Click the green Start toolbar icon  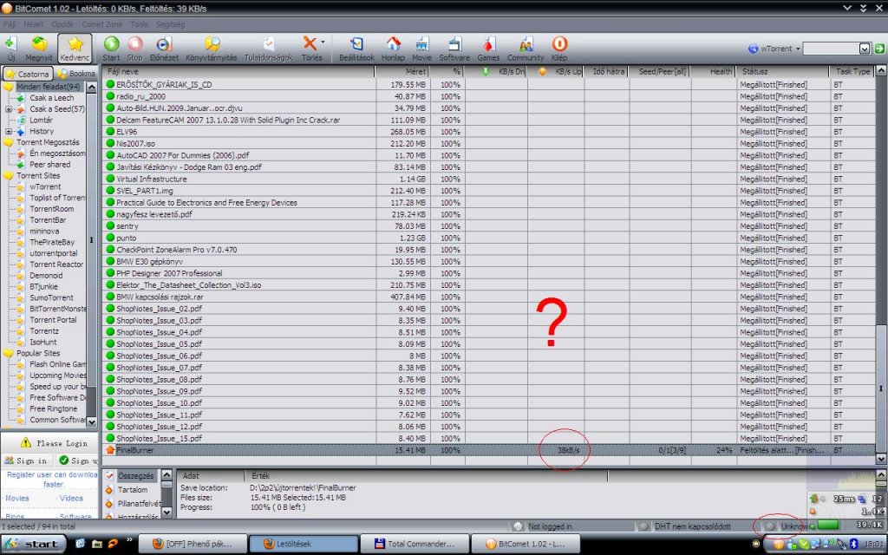112,43
